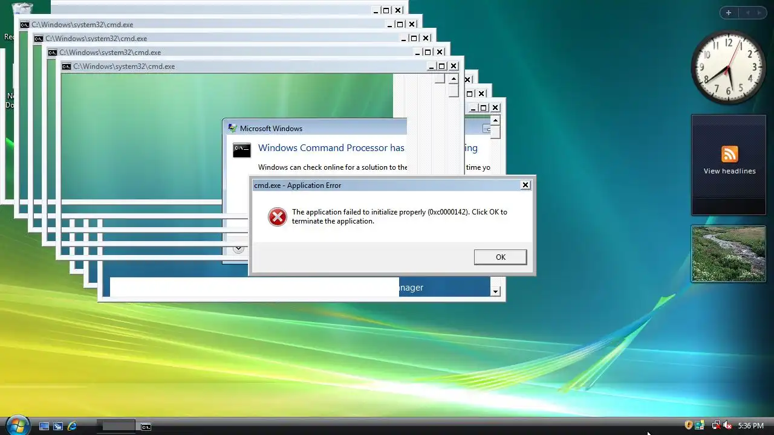
Task: Click the 'Windows Command Processor has' heading
Action: click(331, 148)
